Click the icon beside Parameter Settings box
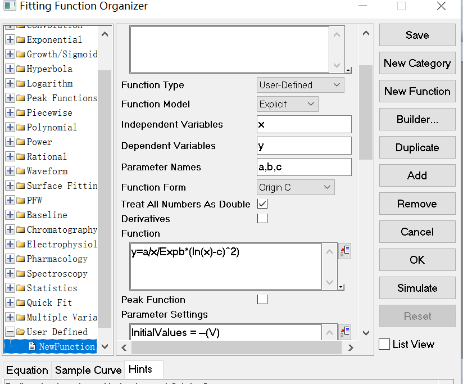463x384 pixels. coord(344,331)
